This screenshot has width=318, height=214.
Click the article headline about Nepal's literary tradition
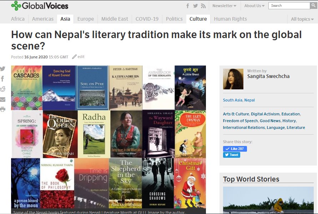coord(156,40)
